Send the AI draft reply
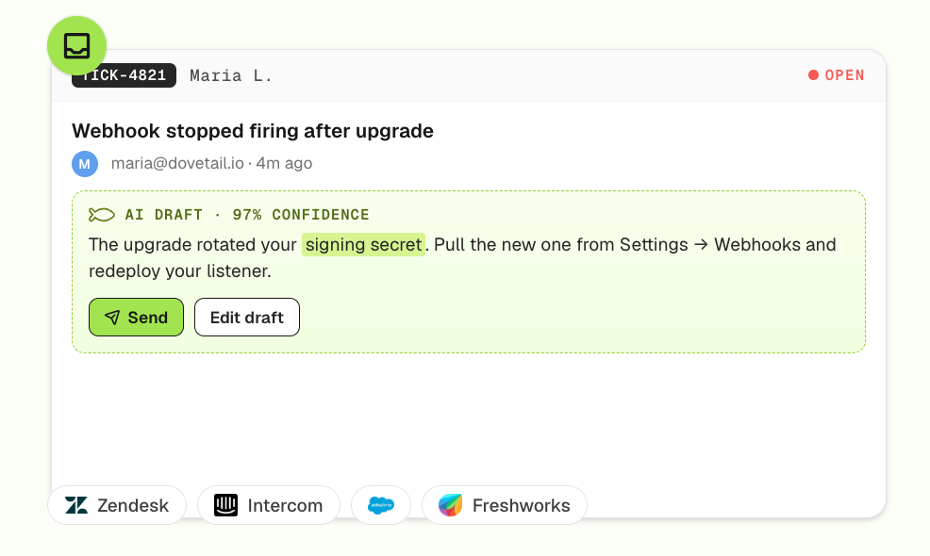Screen dimensions: 930x556 click(x=137, y=318)
